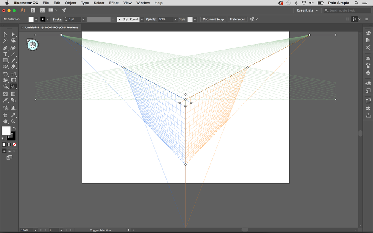Image resolution: width=373 pixels, height=233 pixels.
Task: Open Document Setup
Action: tap(213, 19)
